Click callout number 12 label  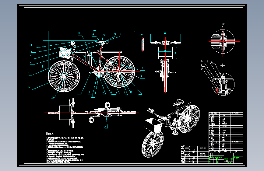click(131, 92)
